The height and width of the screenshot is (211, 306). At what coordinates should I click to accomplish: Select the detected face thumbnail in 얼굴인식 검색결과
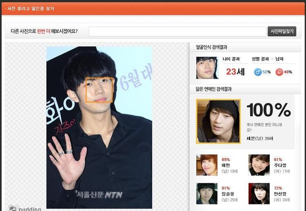pos(207,68)
